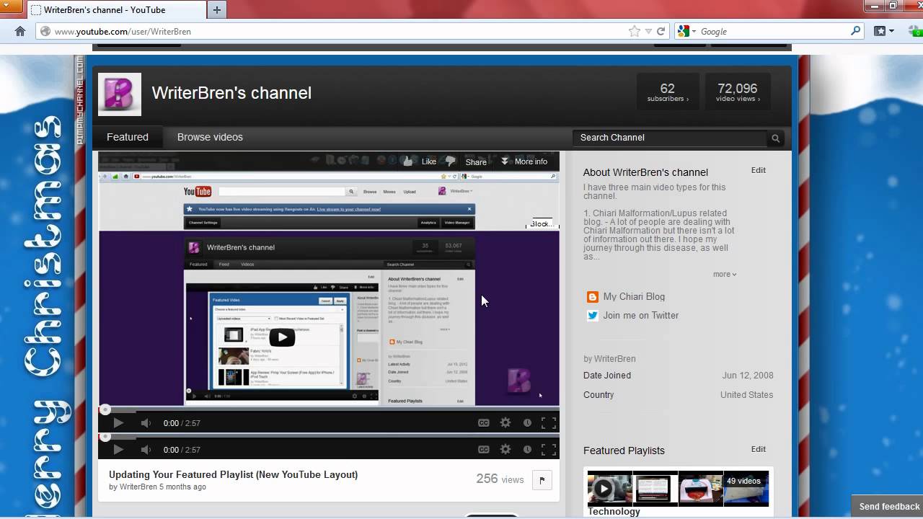Click Watch Later clock in lower control bar

[527, 449]
